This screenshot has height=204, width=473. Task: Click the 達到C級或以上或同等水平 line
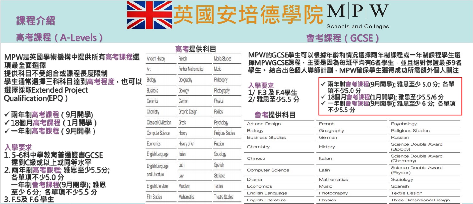[51, 162]
